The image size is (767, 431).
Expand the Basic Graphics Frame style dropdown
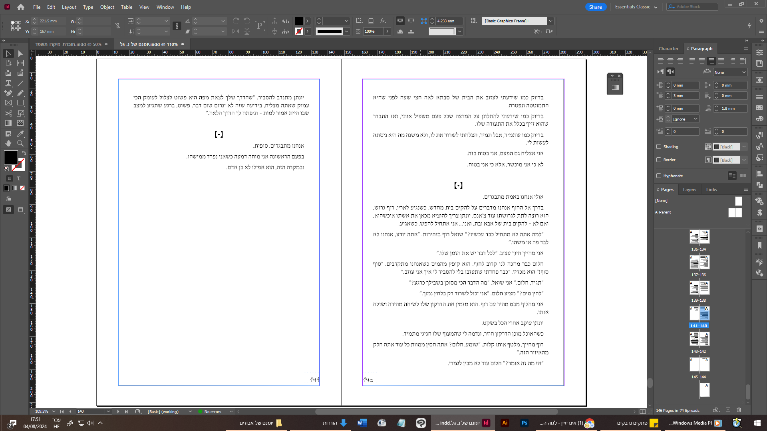coord(550,21)
